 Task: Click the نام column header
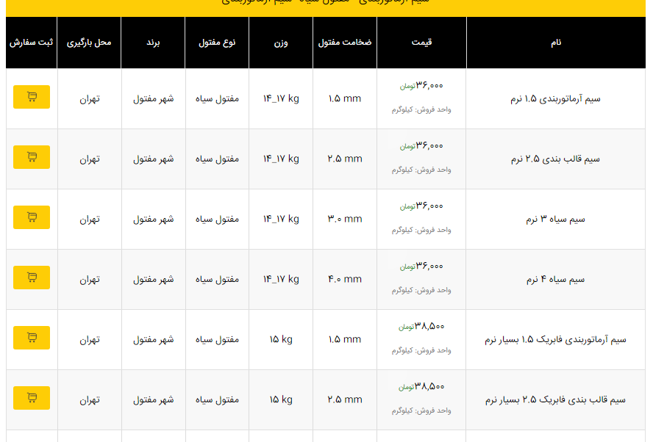(x=556, y=43)
